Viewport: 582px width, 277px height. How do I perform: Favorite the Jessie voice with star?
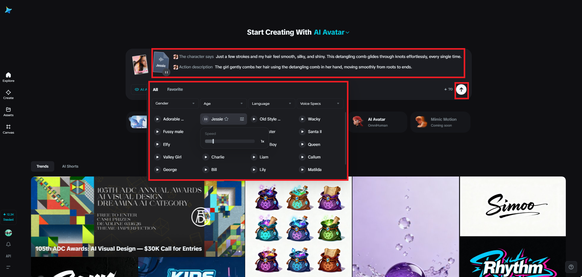pyautogui.click(x=226, y=119)
